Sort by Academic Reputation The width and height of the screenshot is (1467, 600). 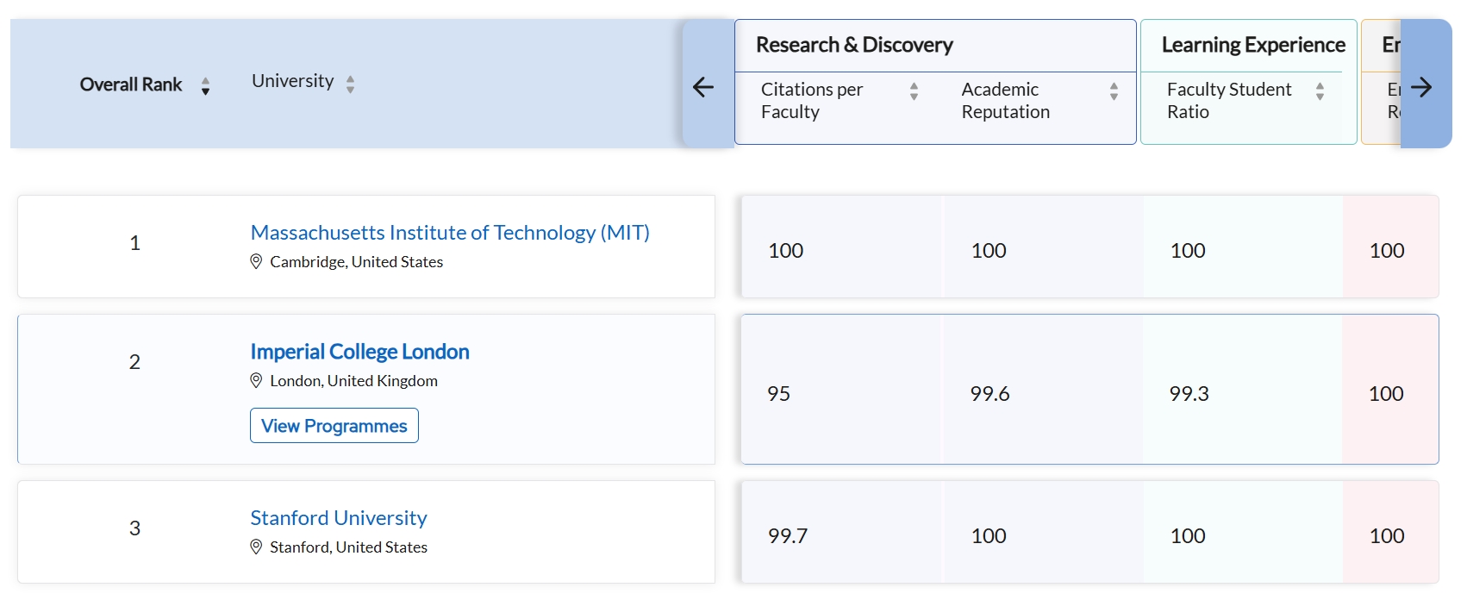pyautogui.click(x=1114, y=91)
